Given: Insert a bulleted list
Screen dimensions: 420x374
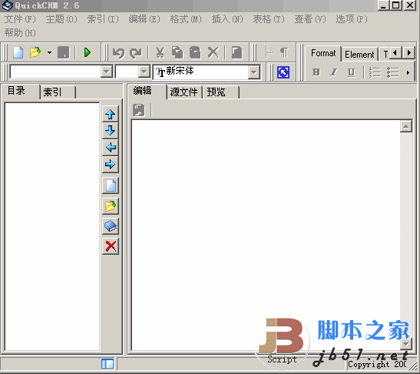Looking at the screenshot, I should point(392,72).
